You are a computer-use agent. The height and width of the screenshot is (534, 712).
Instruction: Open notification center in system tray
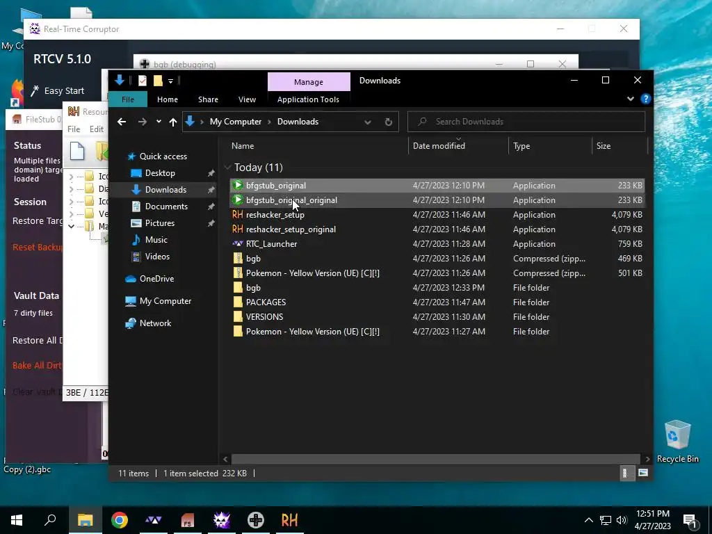coord(690,520)
